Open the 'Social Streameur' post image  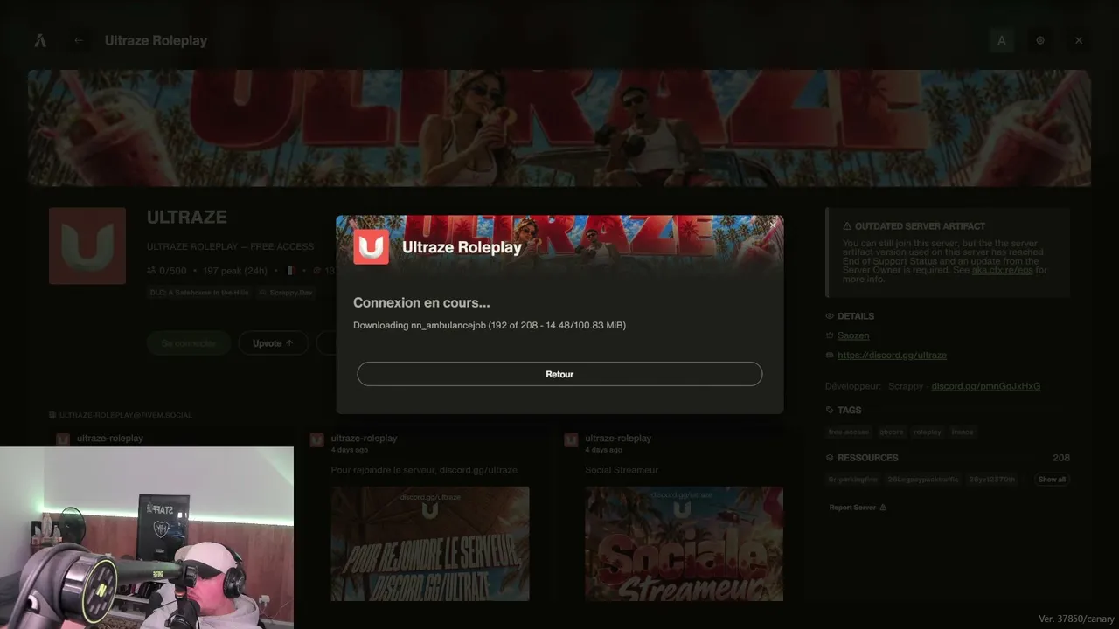pyautogui.click(x=685, y=543)
